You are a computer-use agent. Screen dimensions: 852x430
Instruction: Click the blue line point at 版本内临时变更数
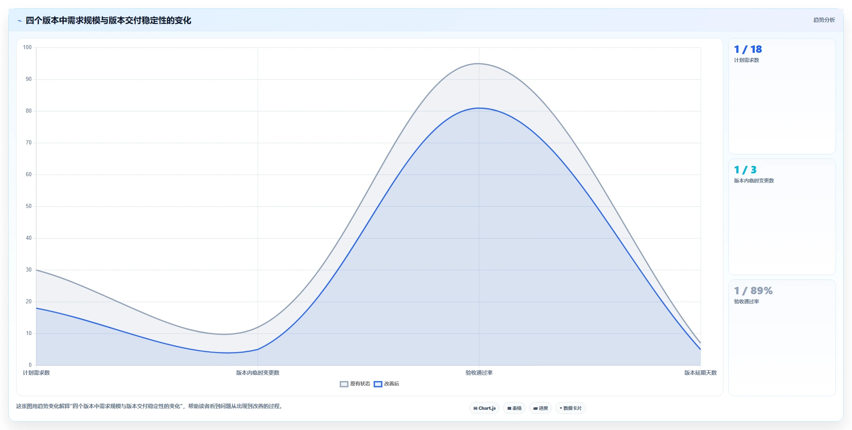coord(258,350)
